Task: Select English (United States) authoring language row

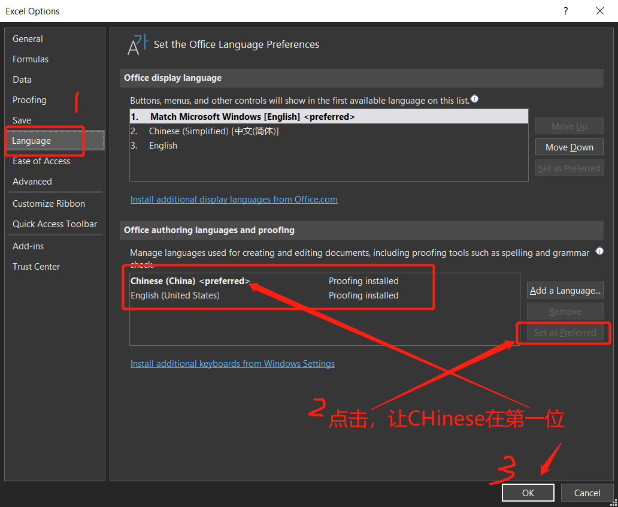Action: point(325,295)
